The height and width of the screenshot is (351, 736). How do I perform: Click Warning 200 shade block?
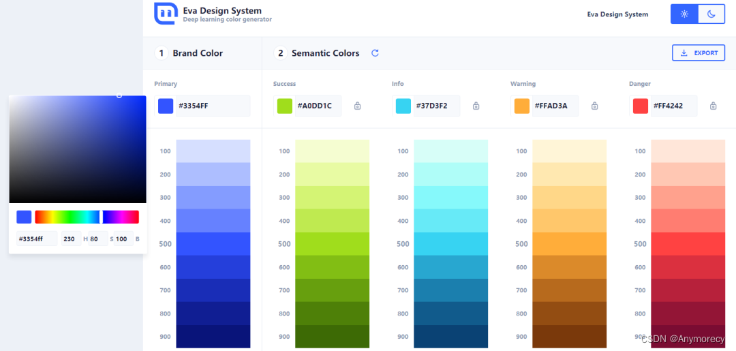click(569, 174)
